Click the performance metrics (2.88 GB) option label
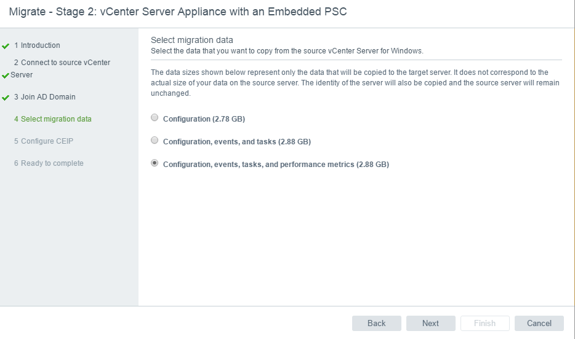Image resolution: width=575 pixels, height=339 pixels. tap(276, 165)
